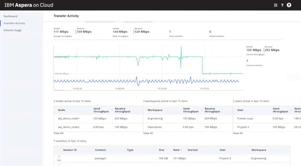The width and height of the screenshot is (301, 166).
Task: Click Priyank S in the package1 transfer row
Action: tap(225, 158)
